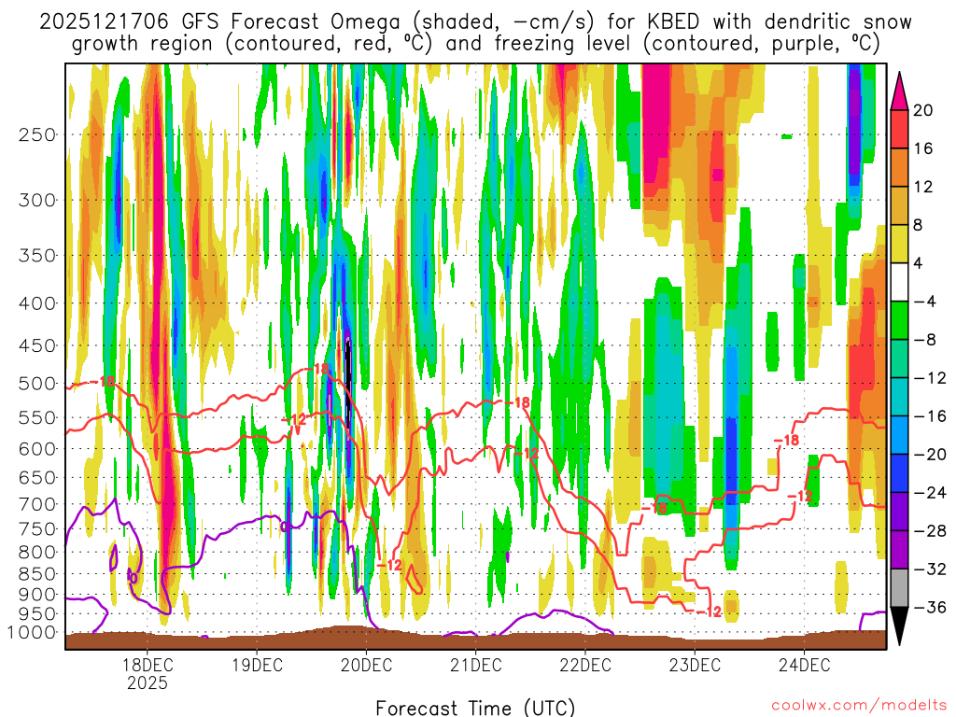956x717 pixels.
Task: Click the 250 pressure level label
Action: point(37,134)
